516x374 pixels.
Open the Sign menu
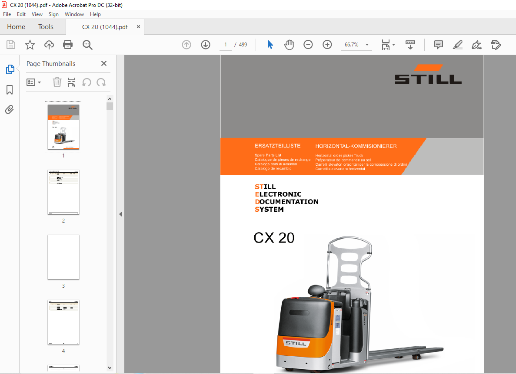coord(53,14)
